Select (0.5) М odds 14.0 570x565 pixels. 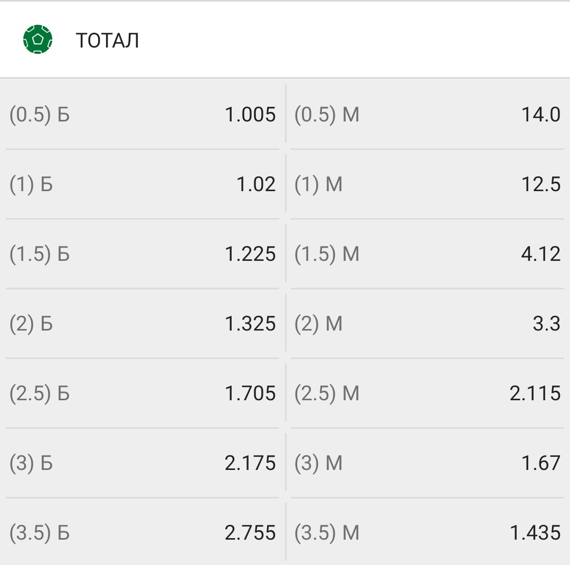[x=427, y=114]
